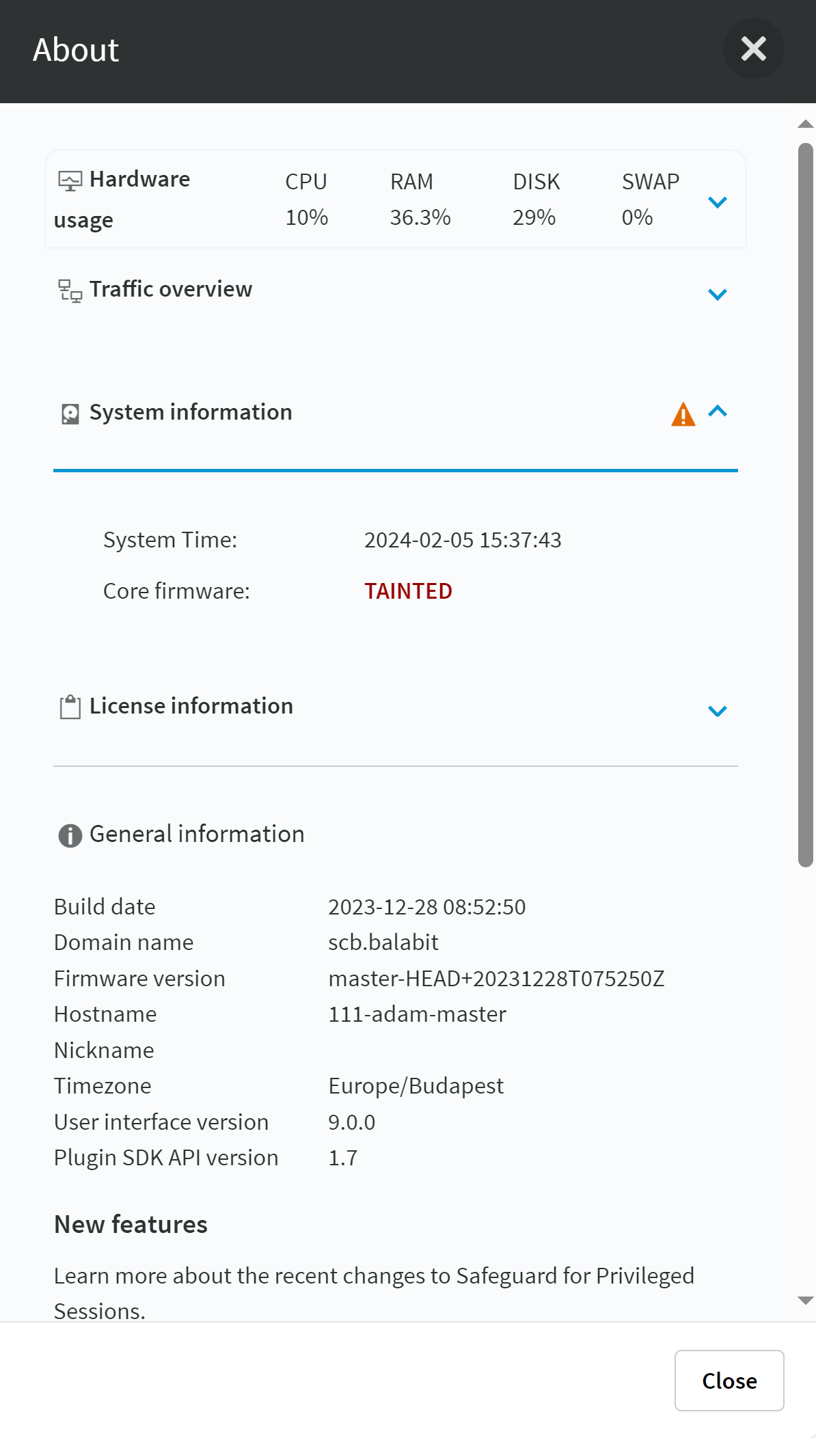This screenshot has width=816, height=1438.
Task: Click the License information clipboard icon
Action: tap(70, 707)
